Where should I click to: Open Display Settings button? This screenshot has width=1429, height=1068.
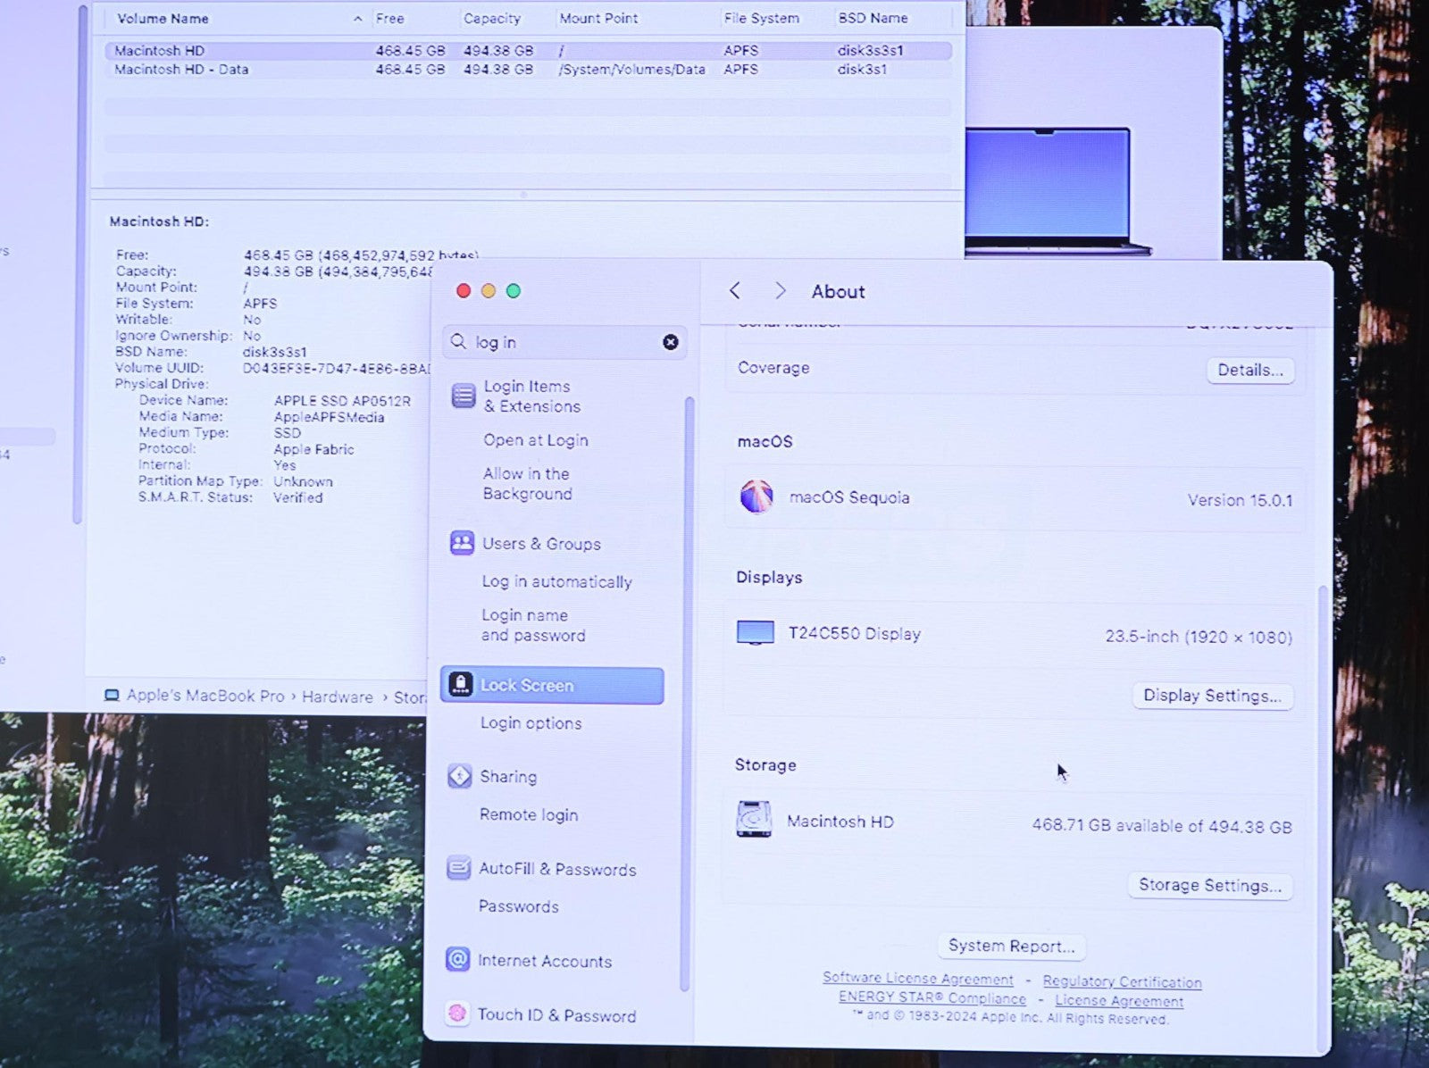pyautogui.click(x=1212, y=696)
